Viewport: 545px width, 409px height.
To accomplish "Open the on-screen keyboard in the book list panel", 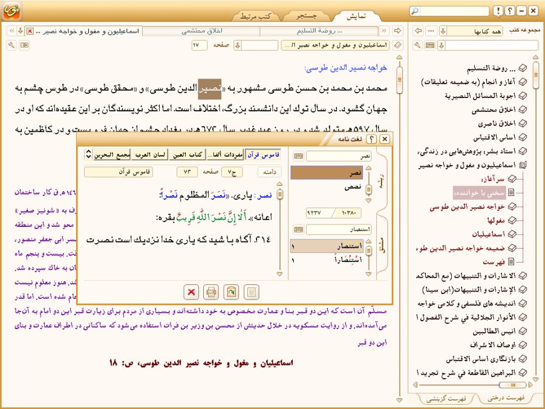I will pyautogui.click(x=430, y=45).
